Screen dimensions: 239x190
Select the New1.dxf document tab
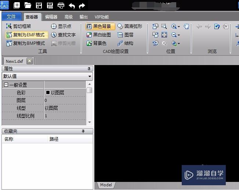[x=14, y=61]
